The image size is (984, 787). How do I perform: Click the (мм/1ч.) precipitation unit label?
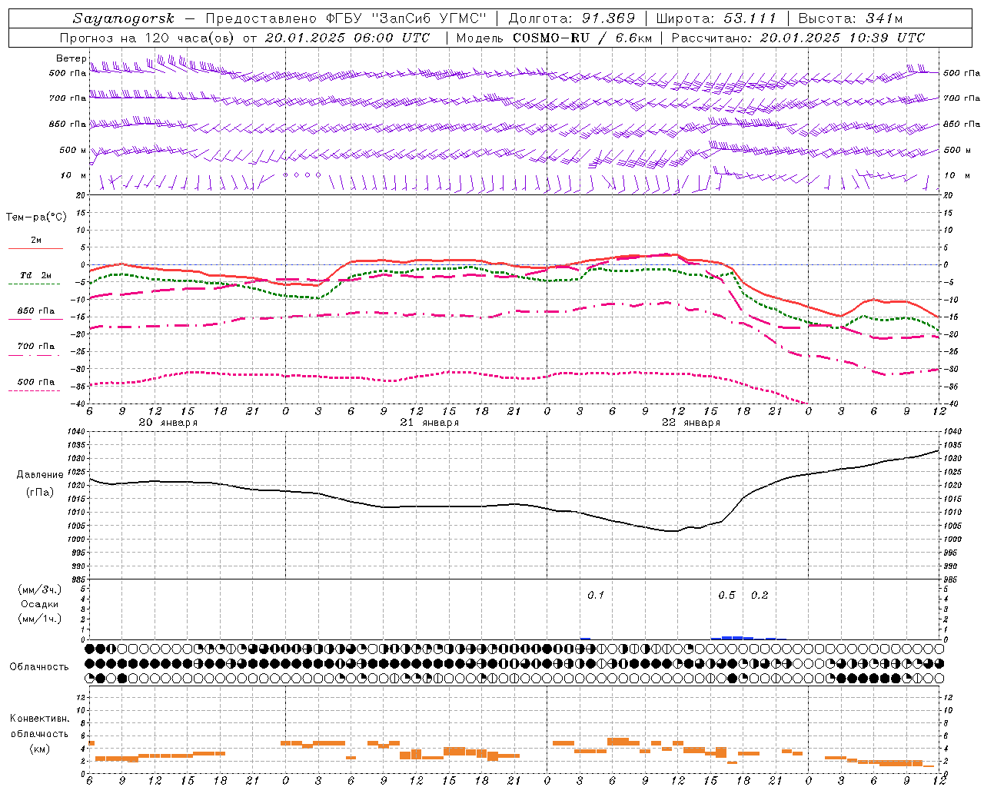coord(40,619)
